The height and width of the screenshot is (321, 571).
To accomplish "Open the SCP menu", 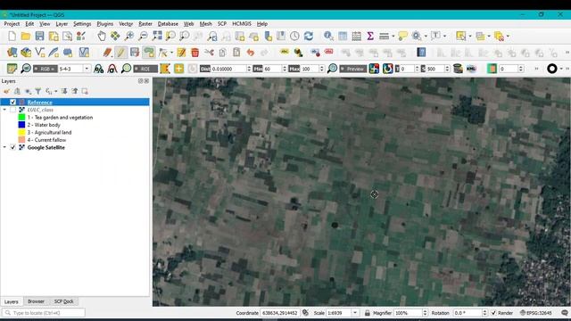I will pos(222,24).
